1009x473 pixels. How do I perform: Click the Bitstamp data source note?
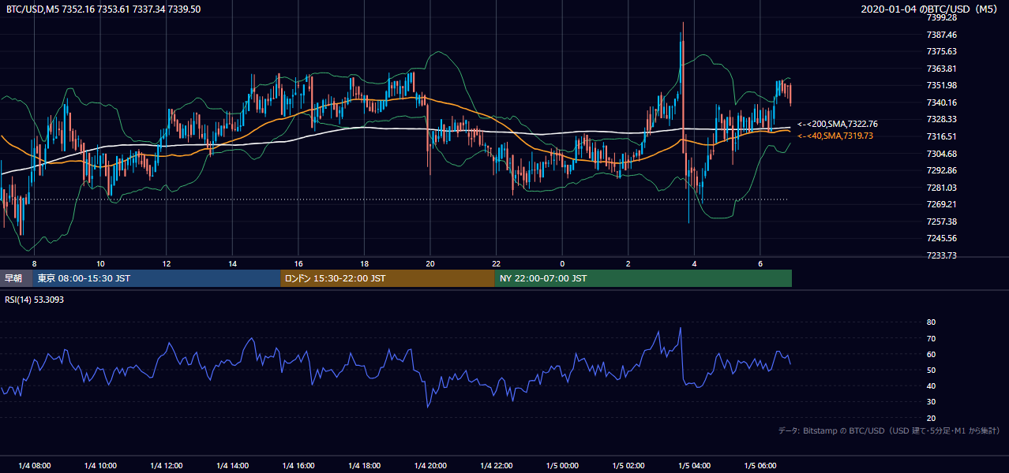(890, 430)
